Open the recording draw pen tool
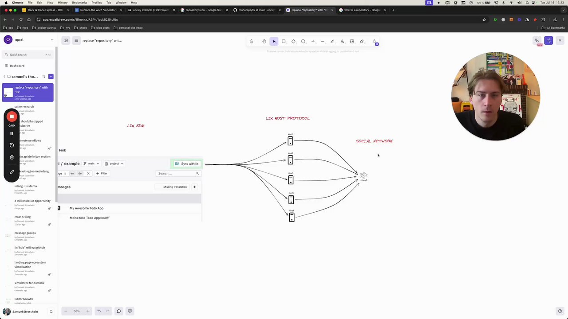 [x=12, y=172]
